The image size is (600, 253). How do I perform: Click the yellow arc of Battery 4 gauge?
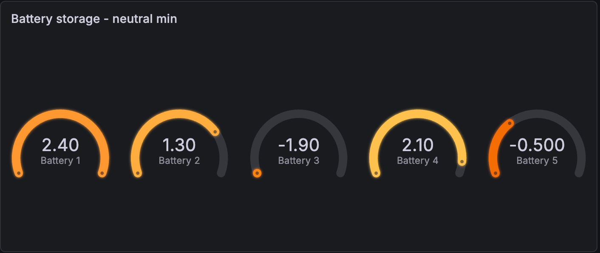click(418, 114)
